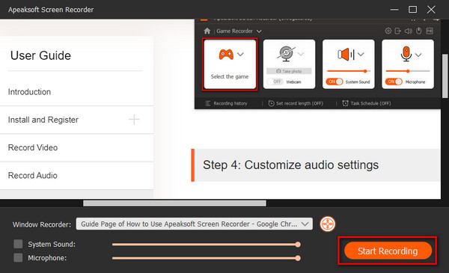The height and width of the screenshot is (273, 449).
Task: Click the User Guide heading
Action: click(x=40, y=55)
